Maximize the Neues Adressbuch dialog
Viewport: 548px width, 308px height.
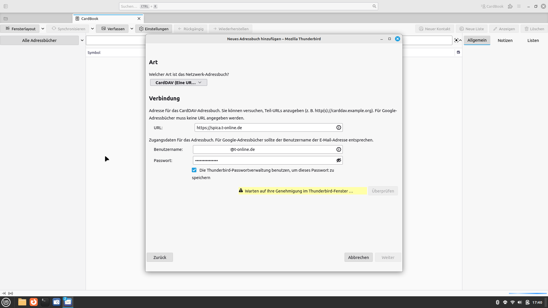(389, 39)
